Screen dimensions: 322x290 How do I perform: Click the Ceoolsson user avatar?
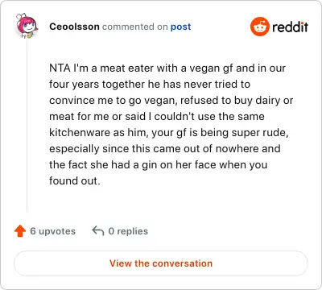pos(27,26)
